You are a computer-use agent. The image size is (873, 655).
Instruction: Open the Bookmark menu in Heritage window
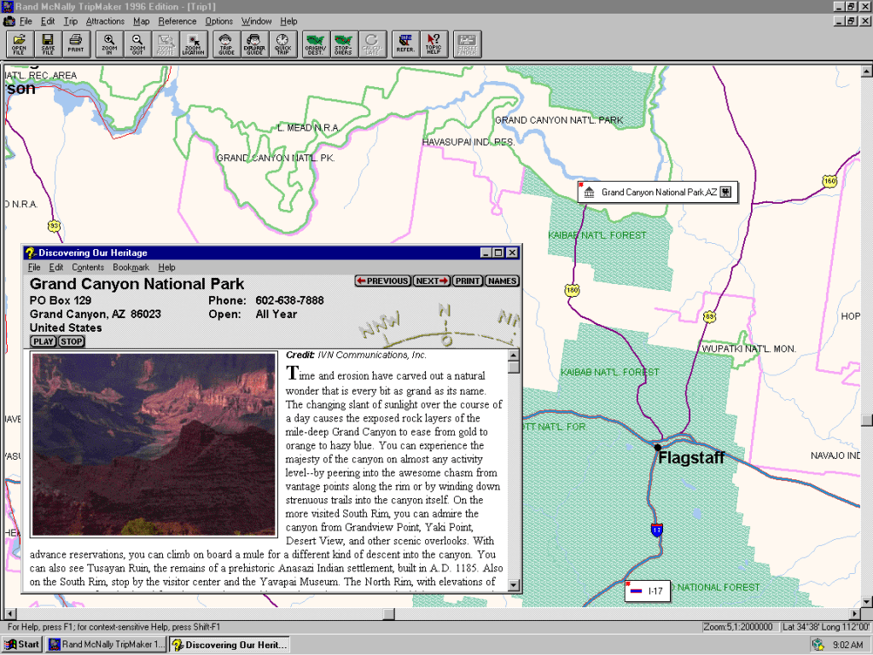click(x=131, y=268)
